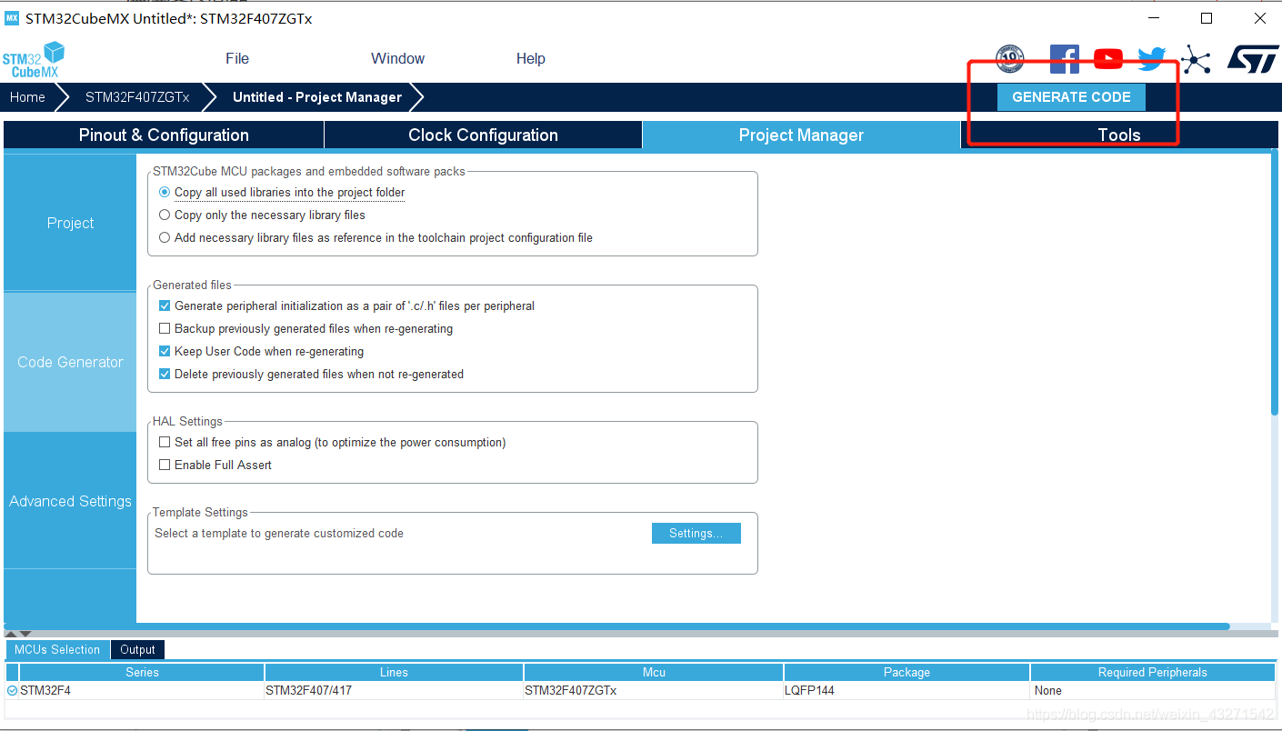The width and height of the screenshot is (1282, 731).
Task: Open the Twitter bird icon
Action: pos(1151,59)
